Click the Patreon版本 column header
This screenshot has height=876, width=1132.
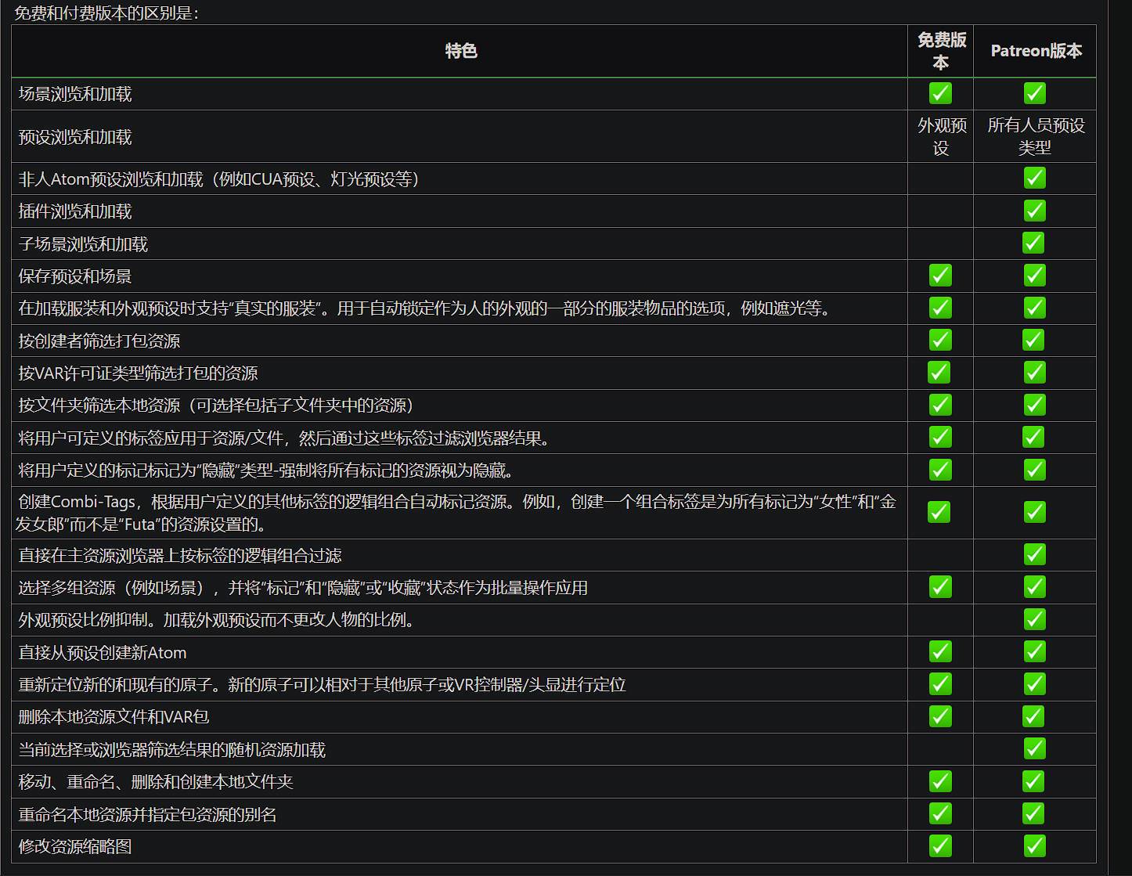coord(1036,51)
